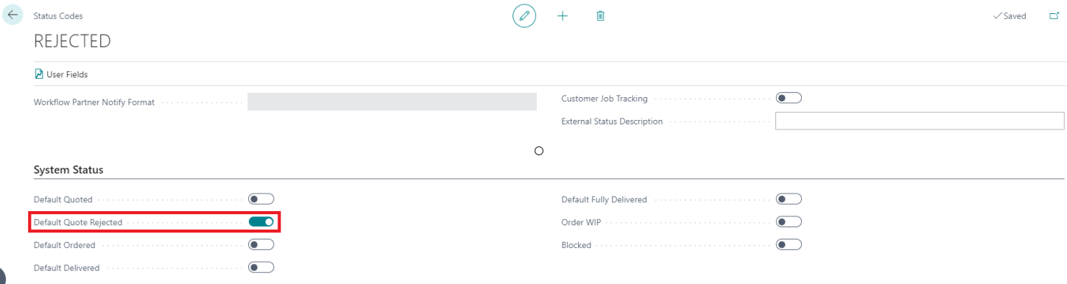Click Workflow Partner Notify Format field
This screenshot has width=1067, height=284.
point(392,102)
